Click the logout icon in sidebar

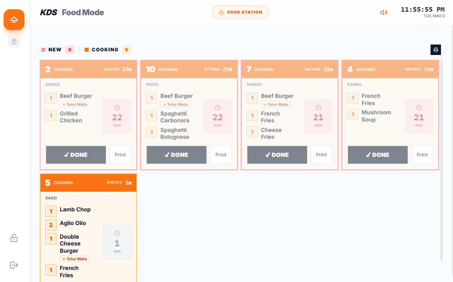(x=14, y=265)
